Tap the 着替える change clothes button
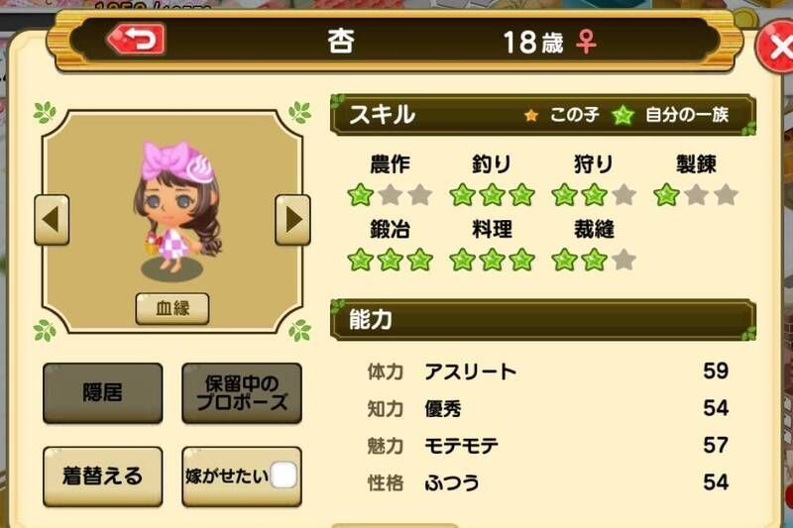The height and width of the screenshot is (528, 793). (103, 475)
